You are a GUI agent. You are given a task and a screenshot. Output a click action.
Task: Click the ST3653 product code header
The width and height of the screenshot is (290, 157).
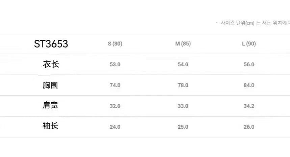click(51, 44)
